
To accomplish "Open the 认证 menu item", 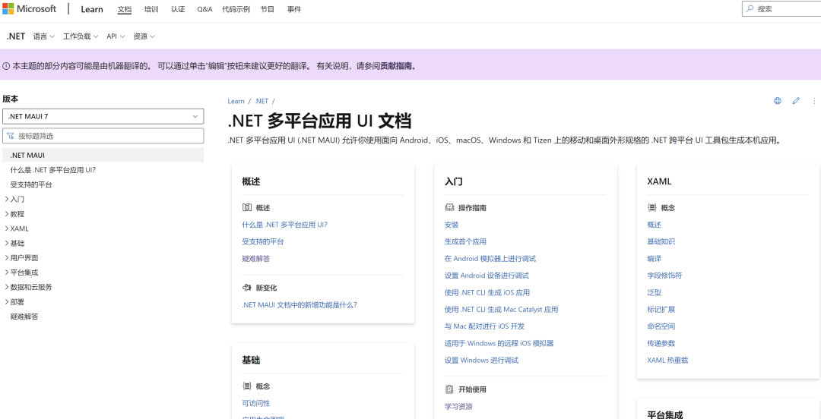I will (x=178, y=9).
